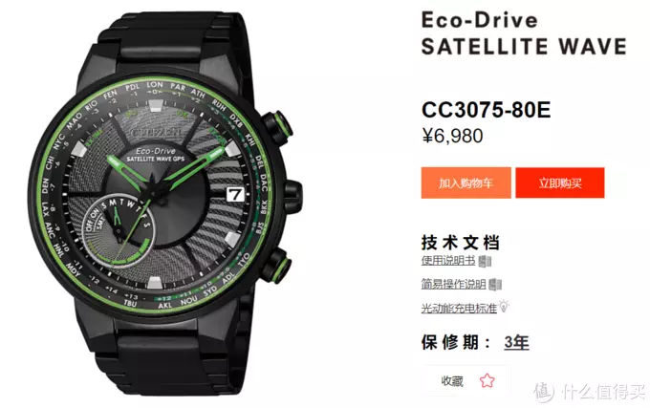Click the pink star favorite icon
This screenshot has height=408, width=650.
[487, 380]
